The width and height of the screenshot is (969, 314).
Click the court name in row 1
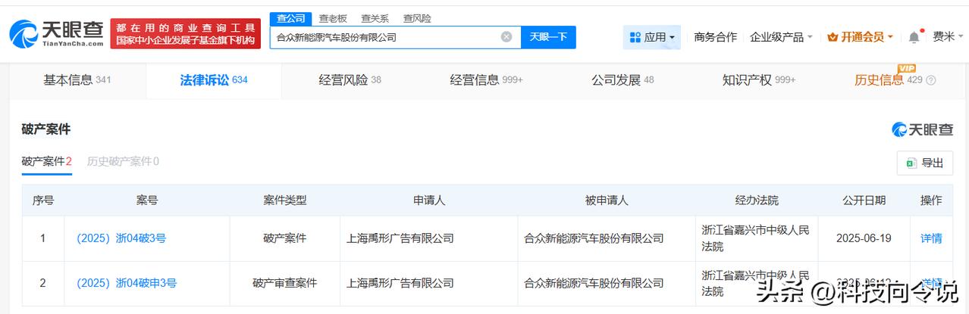pos(755,238)
